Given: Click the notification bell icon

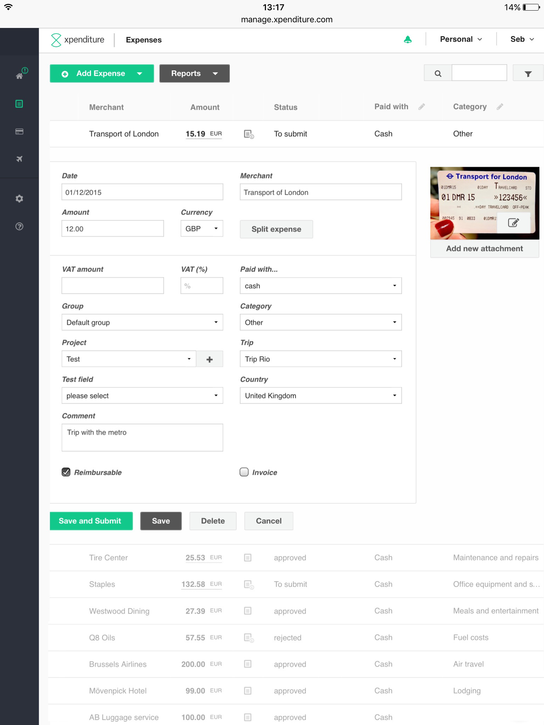Looking at the screenshot, I should click(x=408, y=40).
